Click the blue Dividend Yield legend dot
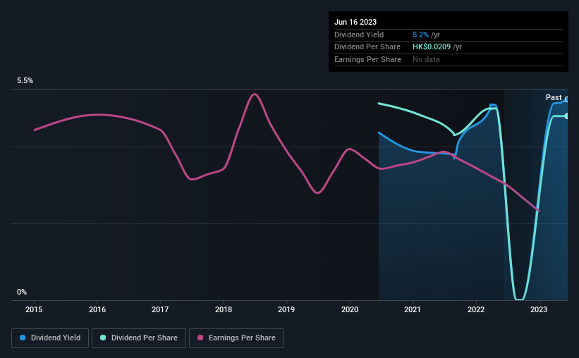The image size is (579, 358). click(x=23, y=338)
